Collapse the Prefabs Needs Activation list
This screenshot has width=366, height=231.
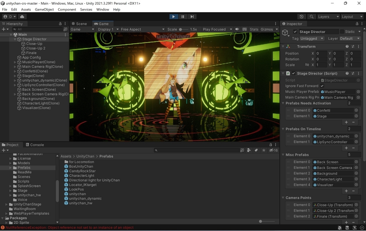(x=283, y=103)
